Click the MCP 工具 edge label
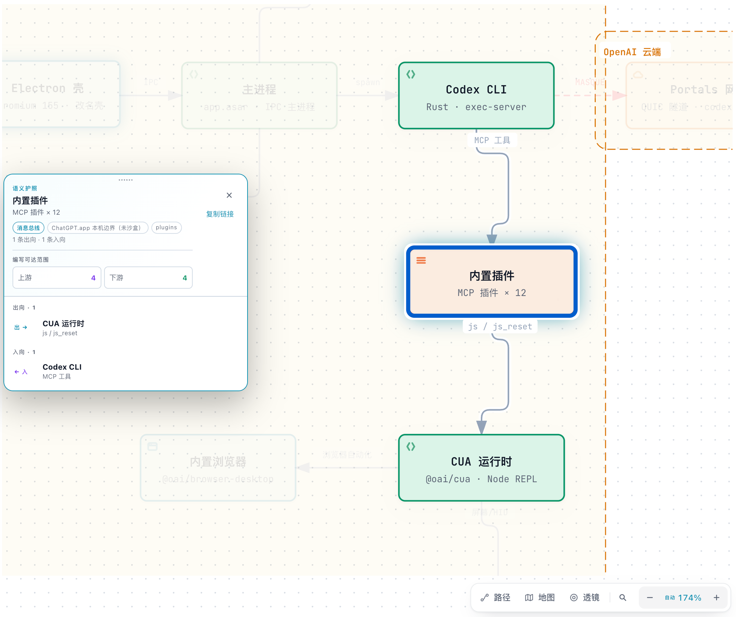The image size is (736, 617). coord(492,140)
